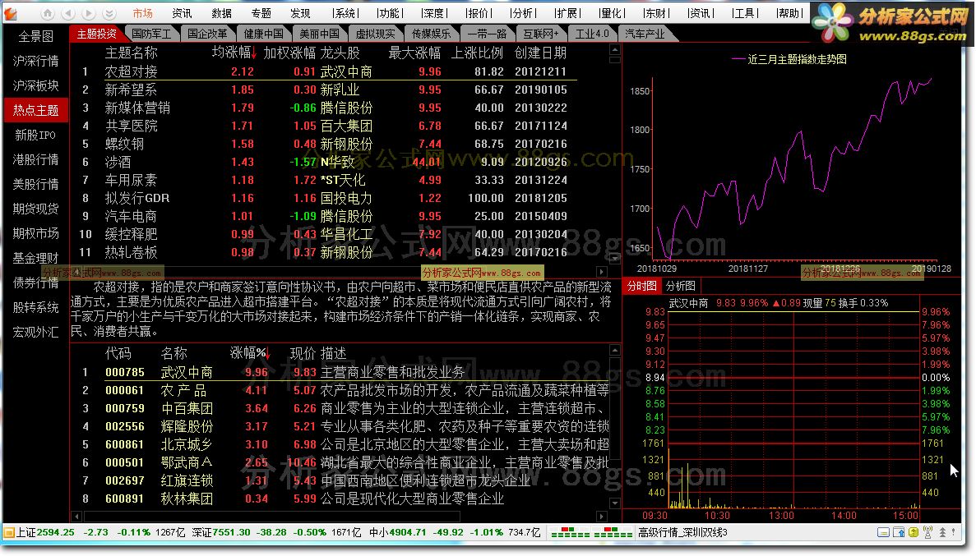Select 热点主题 in the sidebar
The height and width of the screenshot is (556, 976).
(x=35, y=110)
